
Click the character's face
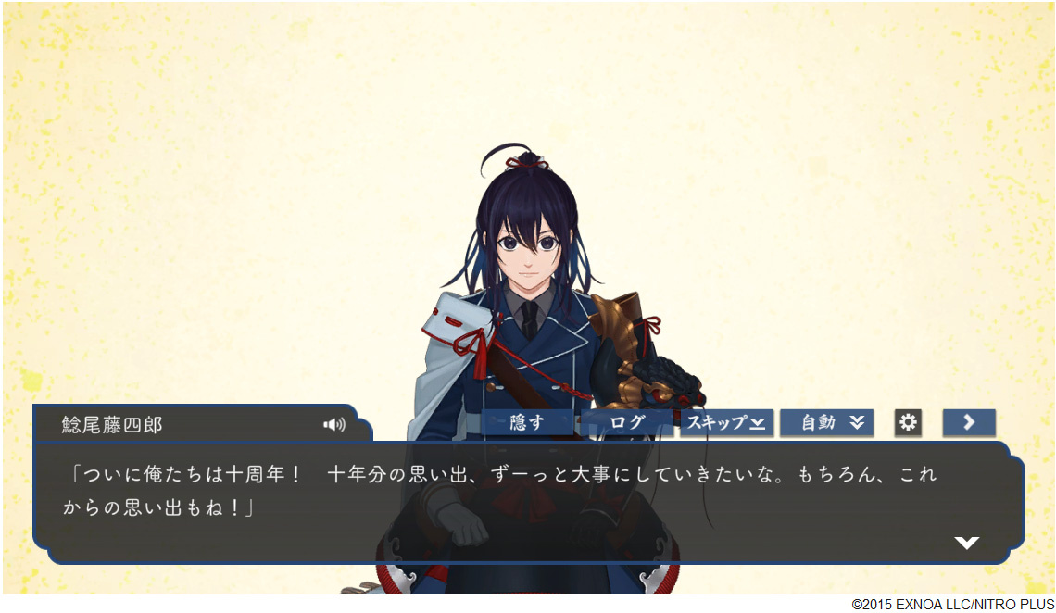click(528, 250)
